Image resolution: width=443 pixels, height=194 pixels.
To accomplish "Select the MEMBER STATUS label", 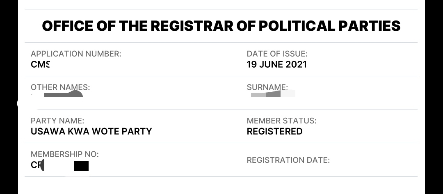I will point(281,121).
